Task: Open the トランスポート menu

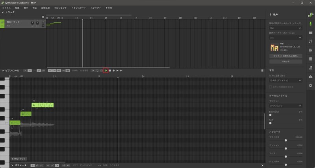Action: tap(78, 8)
